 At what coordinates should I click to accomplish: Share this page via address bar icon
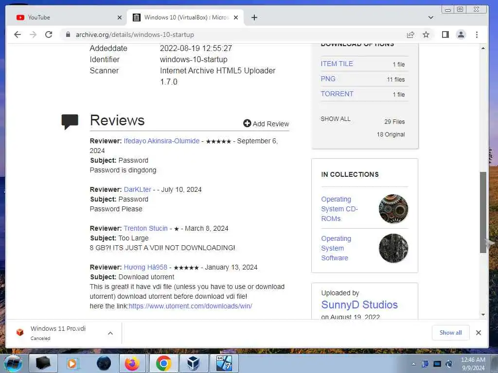pyautogui.click(x=410, y=34)
